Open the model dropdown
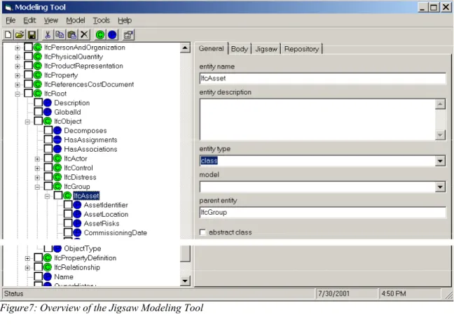The image size is (454, 326). point(440,187)
